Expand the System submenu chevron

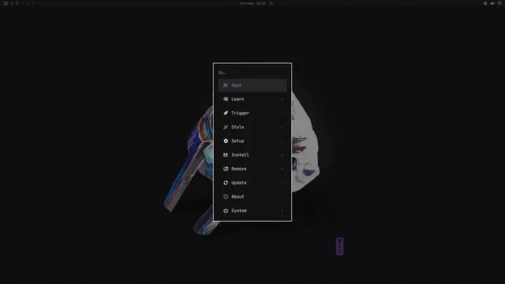[282, 211]
